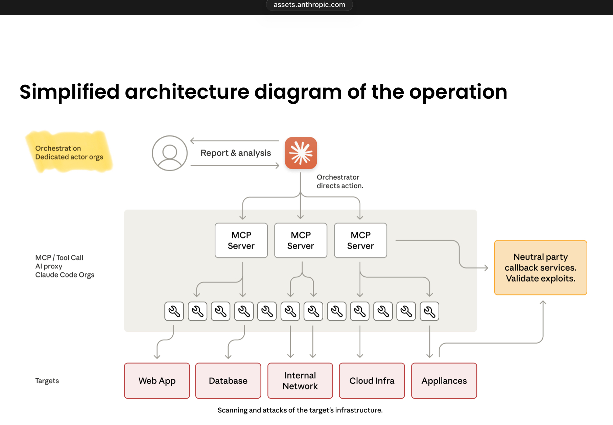Image resolution: width=613 pixels, height=425 pixels.
Task: Click the Web App target box
Action: [157, 381]
